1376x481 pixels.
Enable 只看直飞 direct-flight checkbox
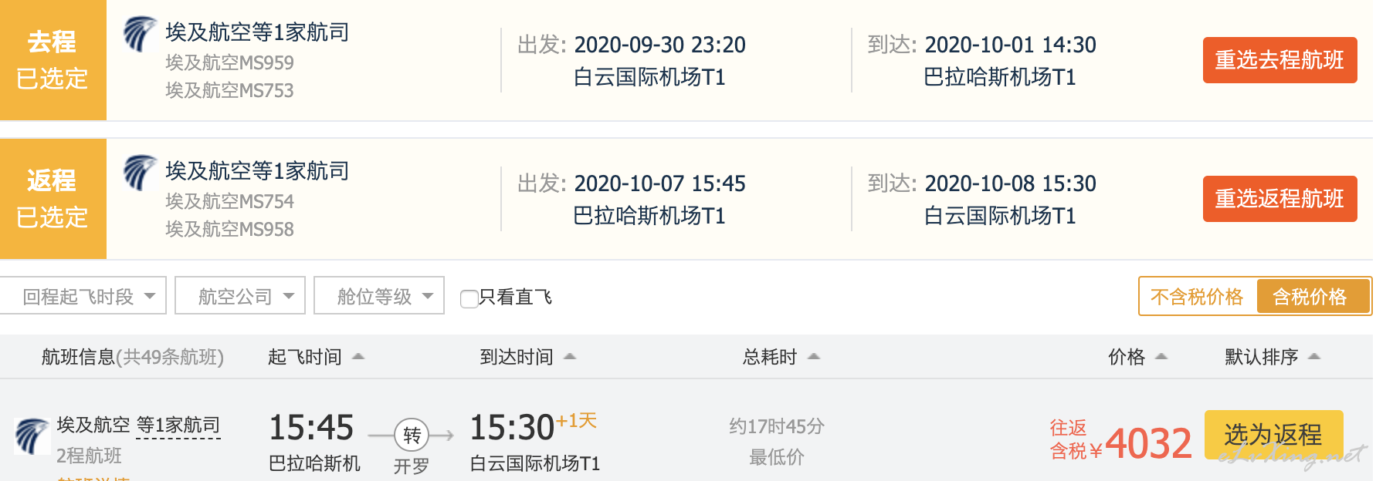click(x=469, y=298)
